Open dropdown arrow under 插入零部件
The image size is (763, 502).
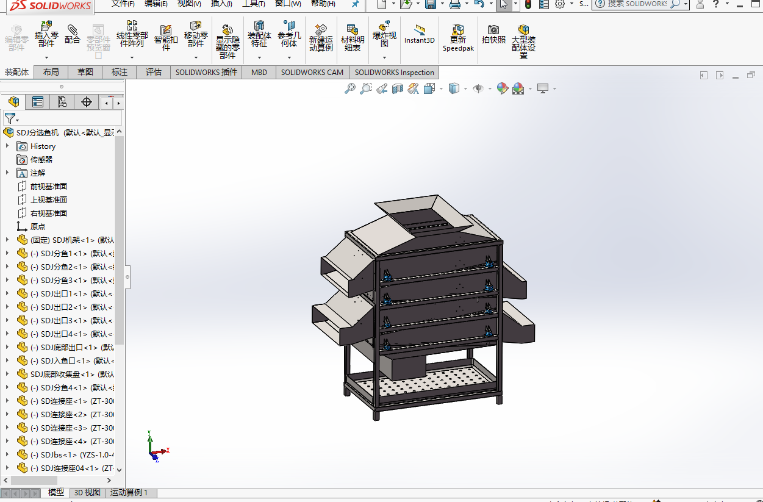click(46, 57)
